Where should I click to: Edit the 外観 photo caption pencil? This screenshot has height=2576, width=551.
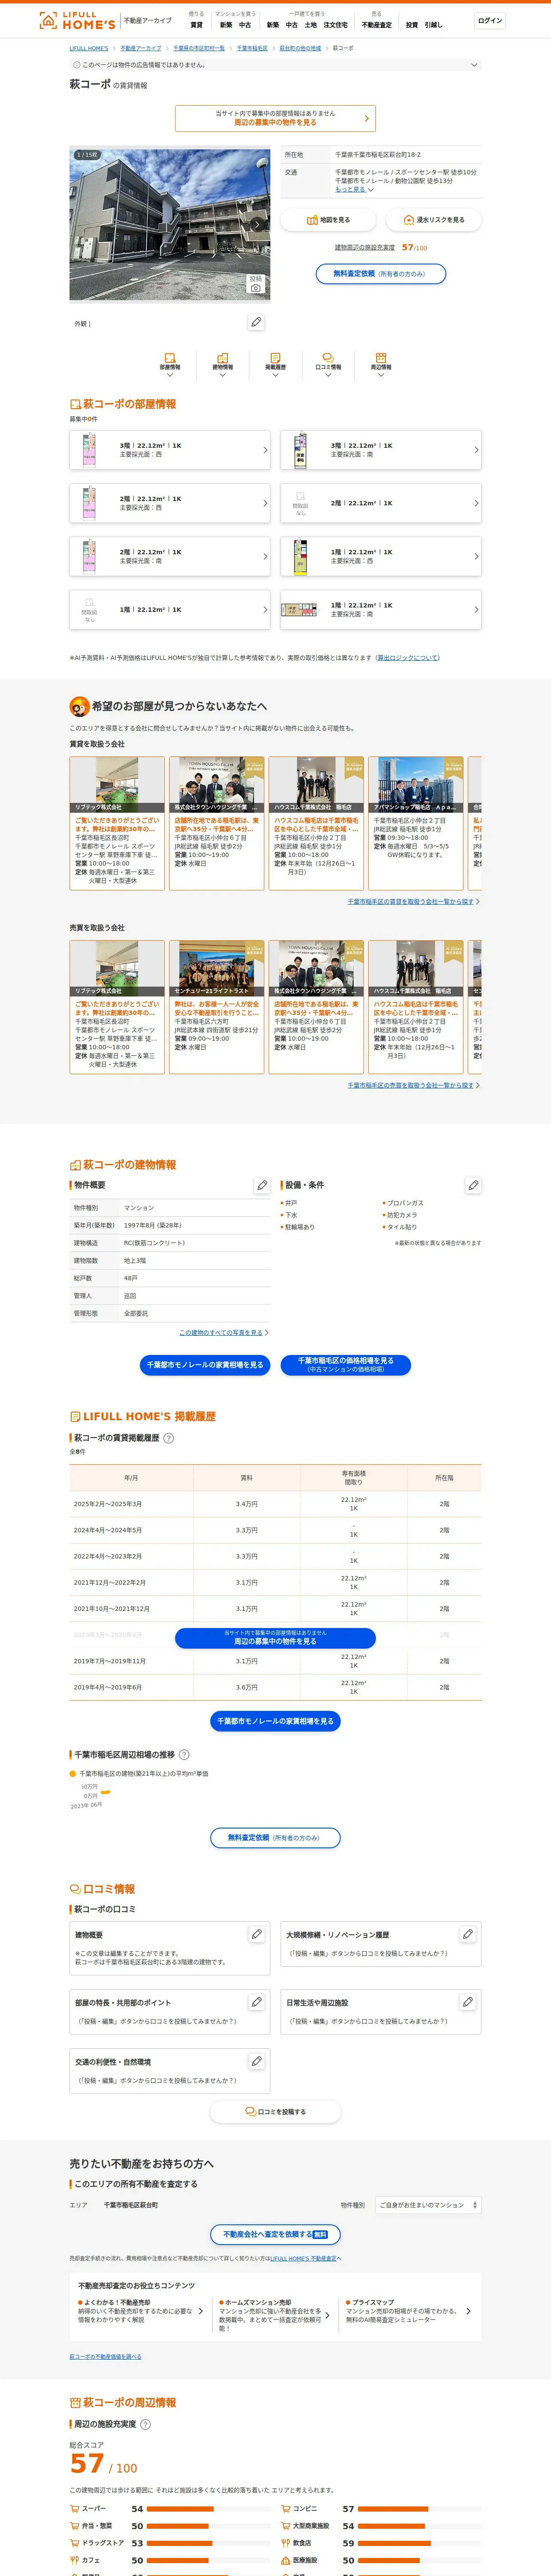coord(256,322)
